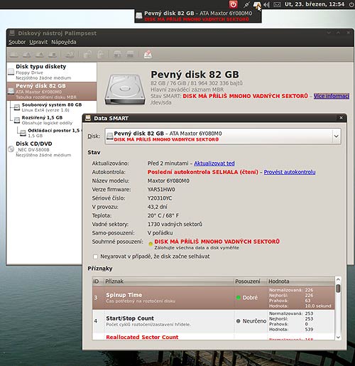Screen dimensions: 355x366
Task: Open the Disk selection dropdown in Data SMART
Action: coord(223,136)
